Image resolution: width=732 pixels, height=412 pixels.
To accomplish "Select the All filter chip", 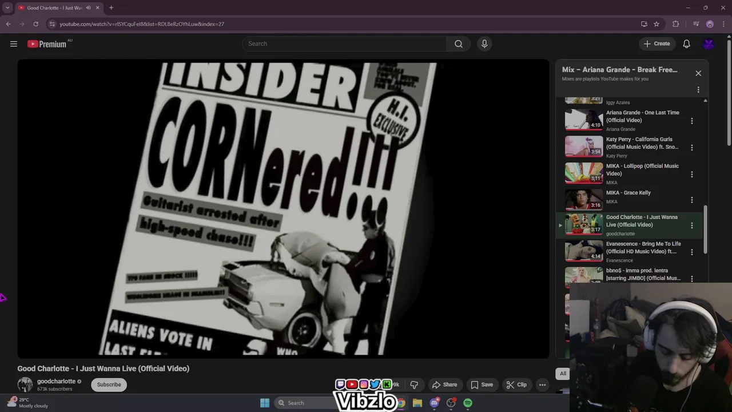I will click(x=563, y=374).
